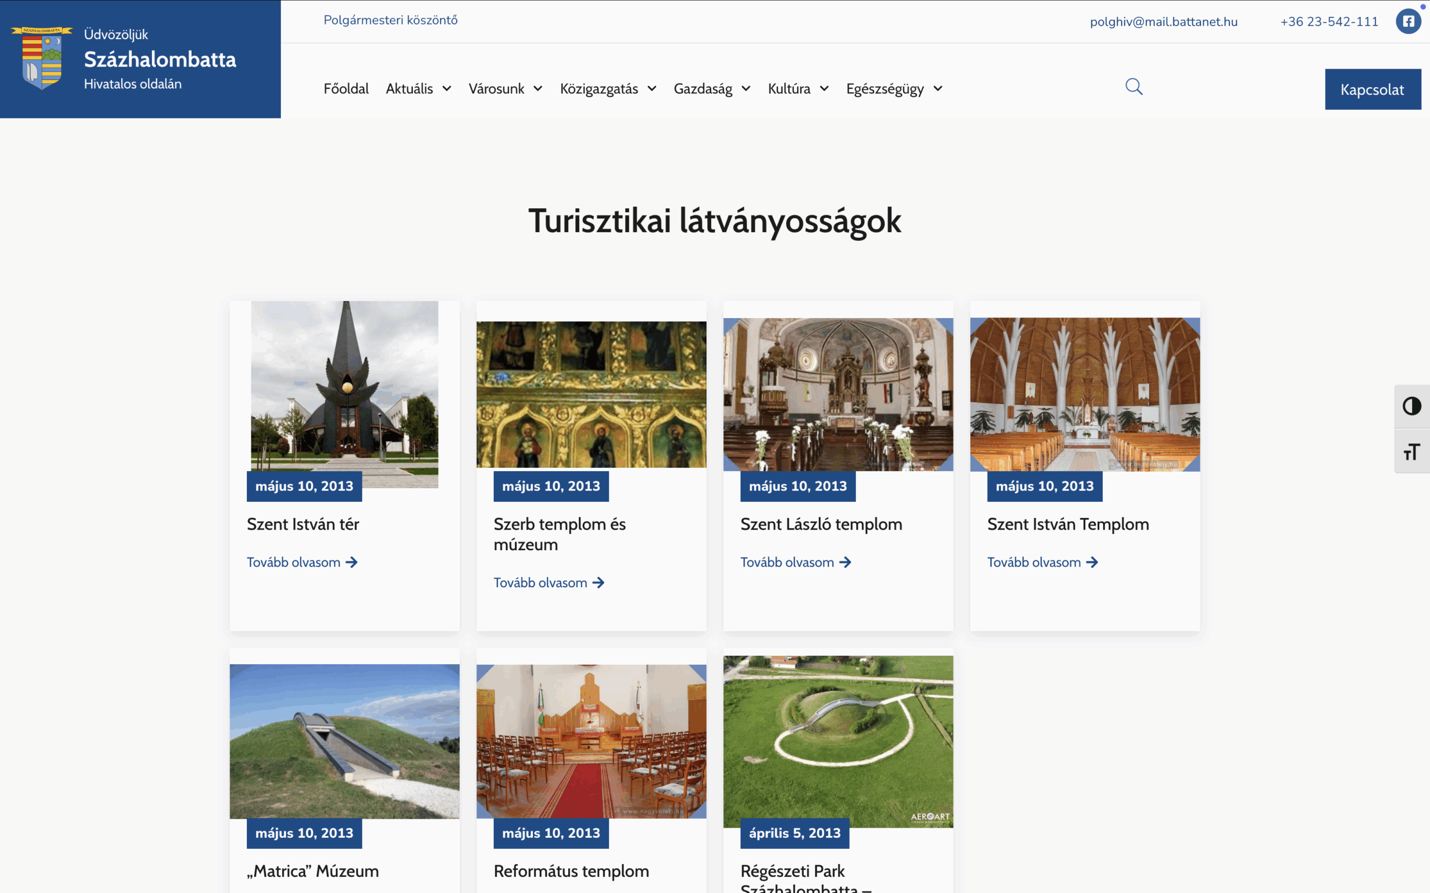The image size is (1430, 893).
Task: Open Szent István Templom thumbnail image
Action: pyautogui.click(x=1084, y=394)
